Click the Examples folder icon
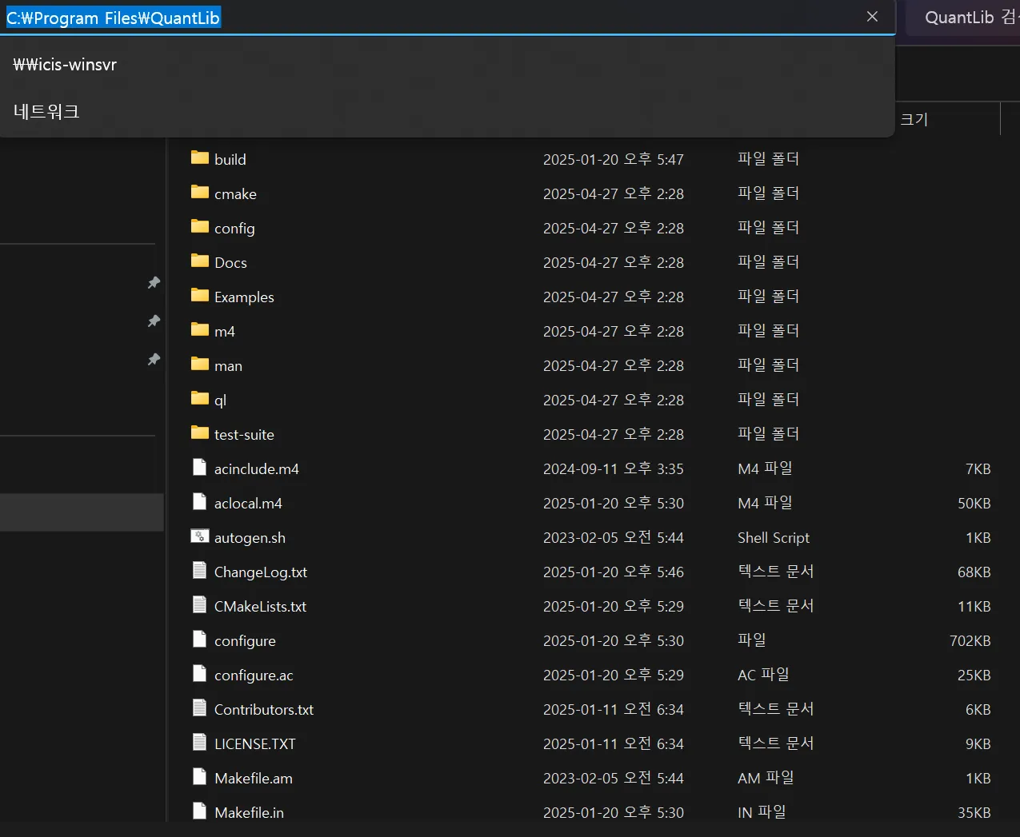Screen dimensions: 1020x837 click(200, 295)
